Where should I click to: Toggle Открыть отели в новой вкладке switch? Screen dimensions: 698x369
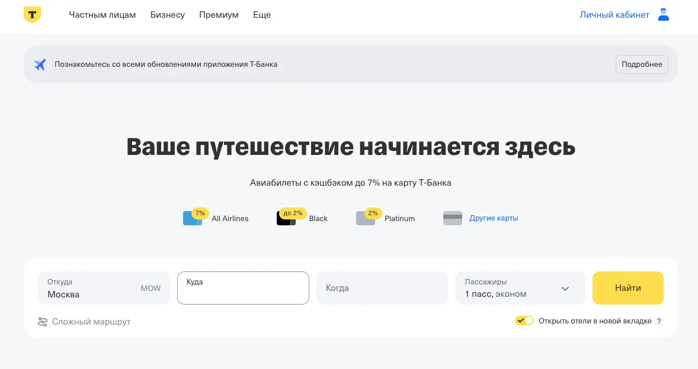(524, 321)
